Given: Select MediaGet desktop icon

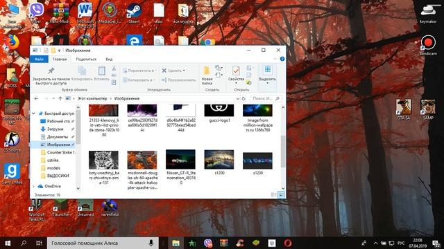Looking at the screenshot, I should coord(110,13).
